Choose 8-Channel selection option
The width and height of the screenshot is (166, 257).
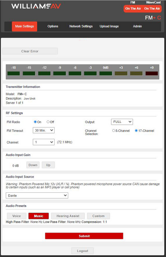click(114, 131)
